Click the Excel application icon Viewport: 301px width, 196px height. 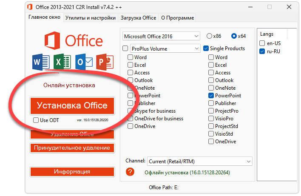62,62
